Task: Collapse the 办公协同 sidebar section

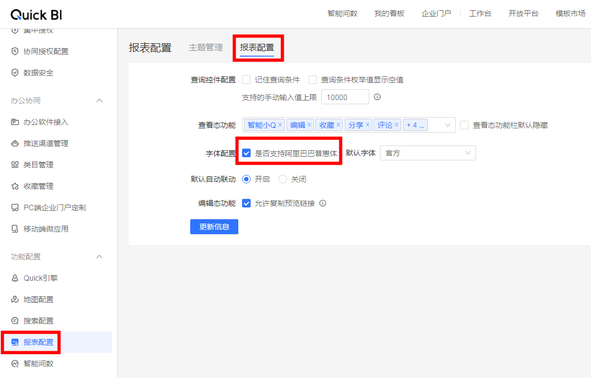Action: coord(99,101)
